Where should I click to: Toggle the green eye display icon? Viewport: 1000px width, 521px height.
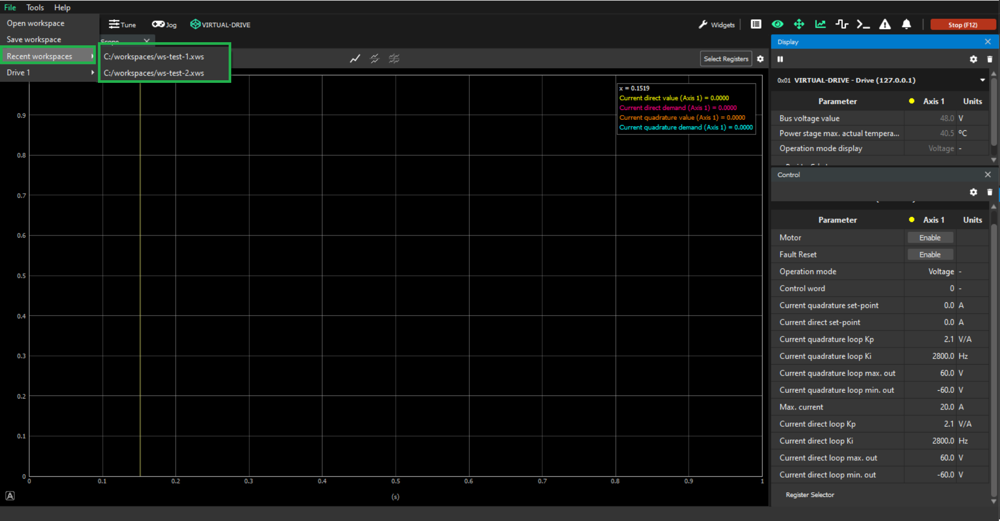click(x=778, y=24)
